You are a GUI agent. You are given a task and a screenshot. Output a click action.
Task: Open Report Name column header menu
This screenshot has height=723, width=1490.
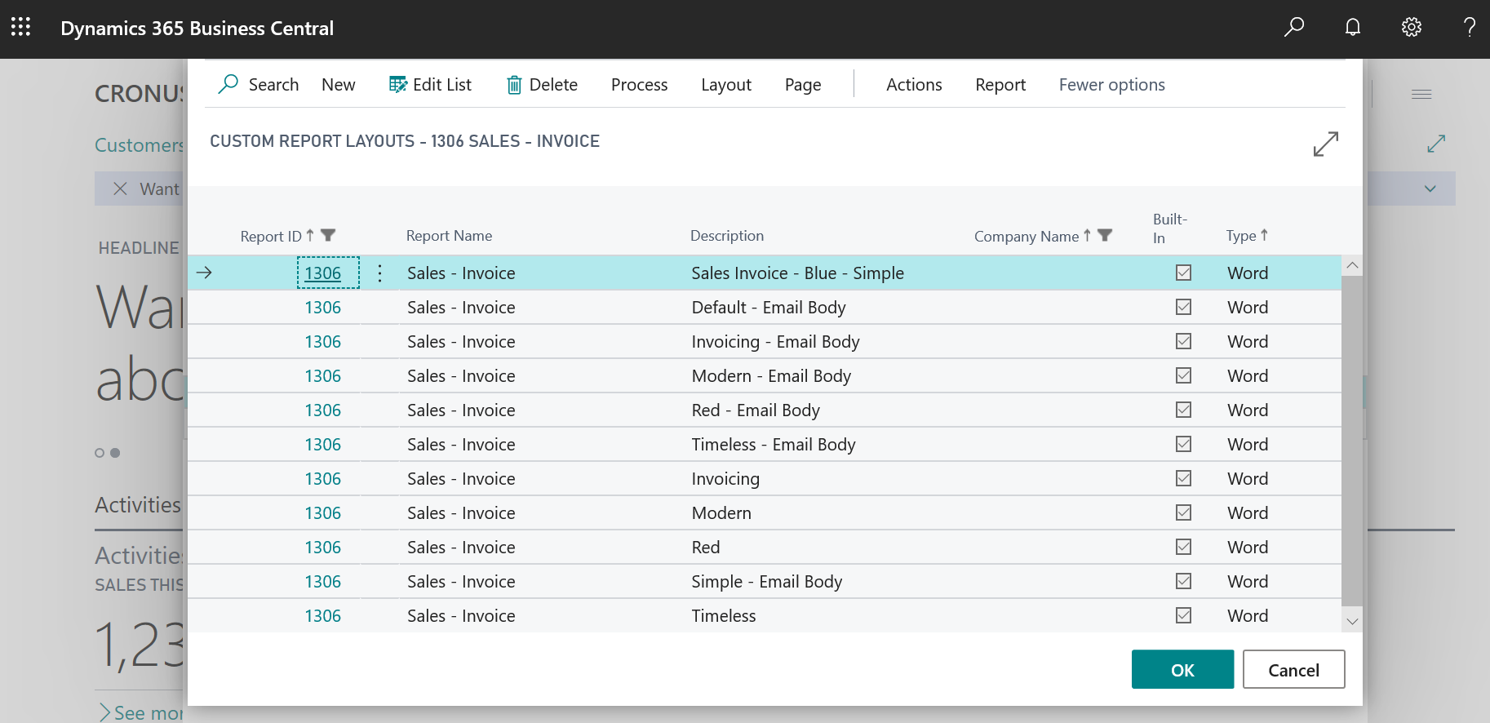click(449, 236)
